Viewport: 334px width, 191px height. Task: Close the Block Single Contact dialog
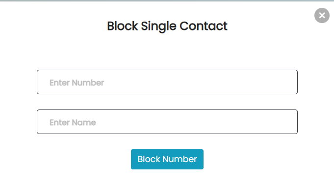point(322,15)
